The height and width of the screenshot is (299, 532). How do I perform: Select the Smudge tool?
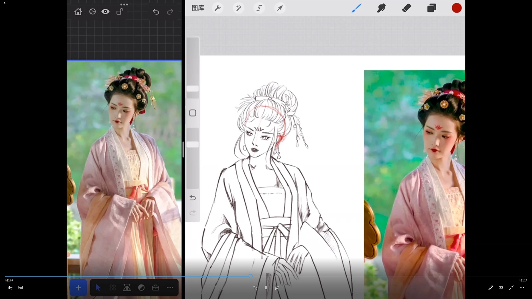click(381, 8)
